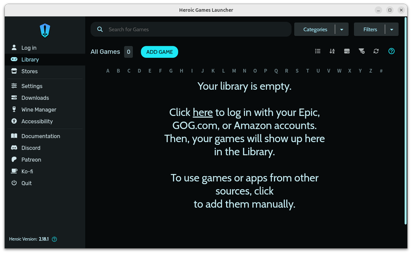This screenshot has height=254, width=412.
Task: Click the help icon beside Heroic Version
Action: [x=55, y=239]
